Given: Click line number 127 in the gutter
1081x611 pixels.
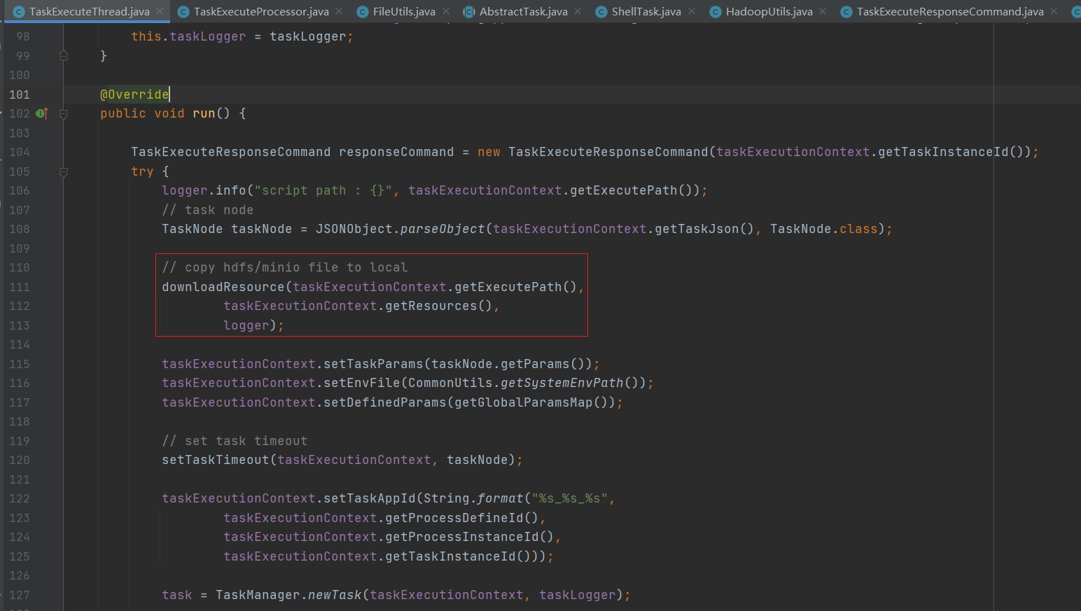Looking at the screenshot, I should 20,595.
